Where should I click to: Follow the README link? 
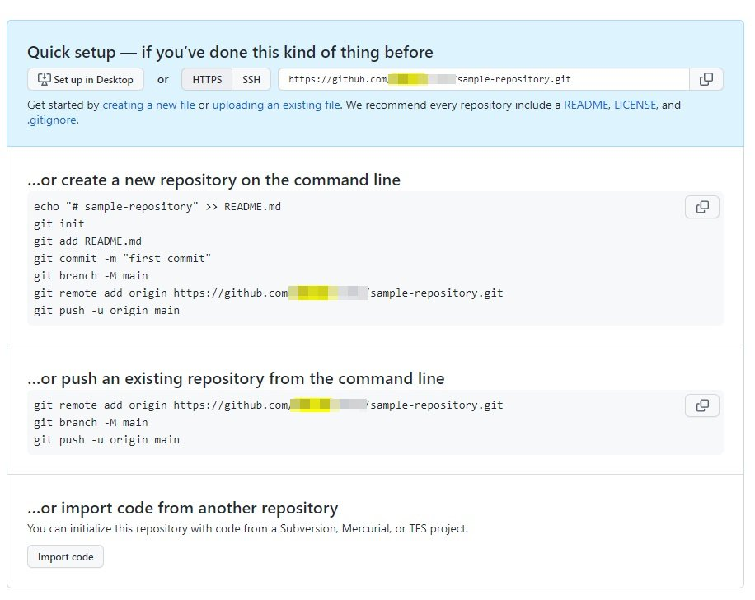tap(585, 105)
